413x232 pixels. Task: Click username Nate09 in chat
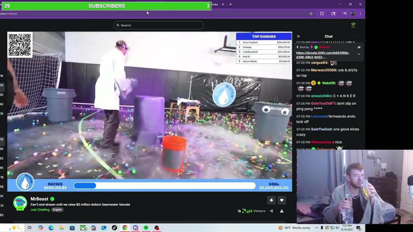329,83
